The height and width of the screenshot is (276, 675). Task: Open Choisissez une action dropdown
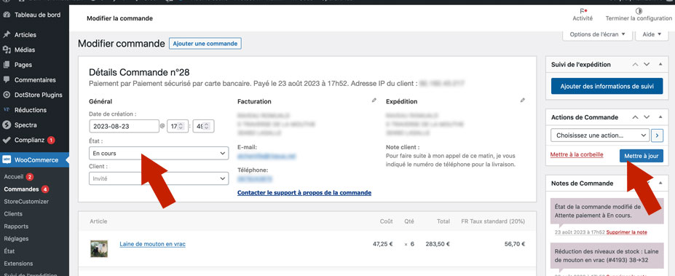coord(600,135)
